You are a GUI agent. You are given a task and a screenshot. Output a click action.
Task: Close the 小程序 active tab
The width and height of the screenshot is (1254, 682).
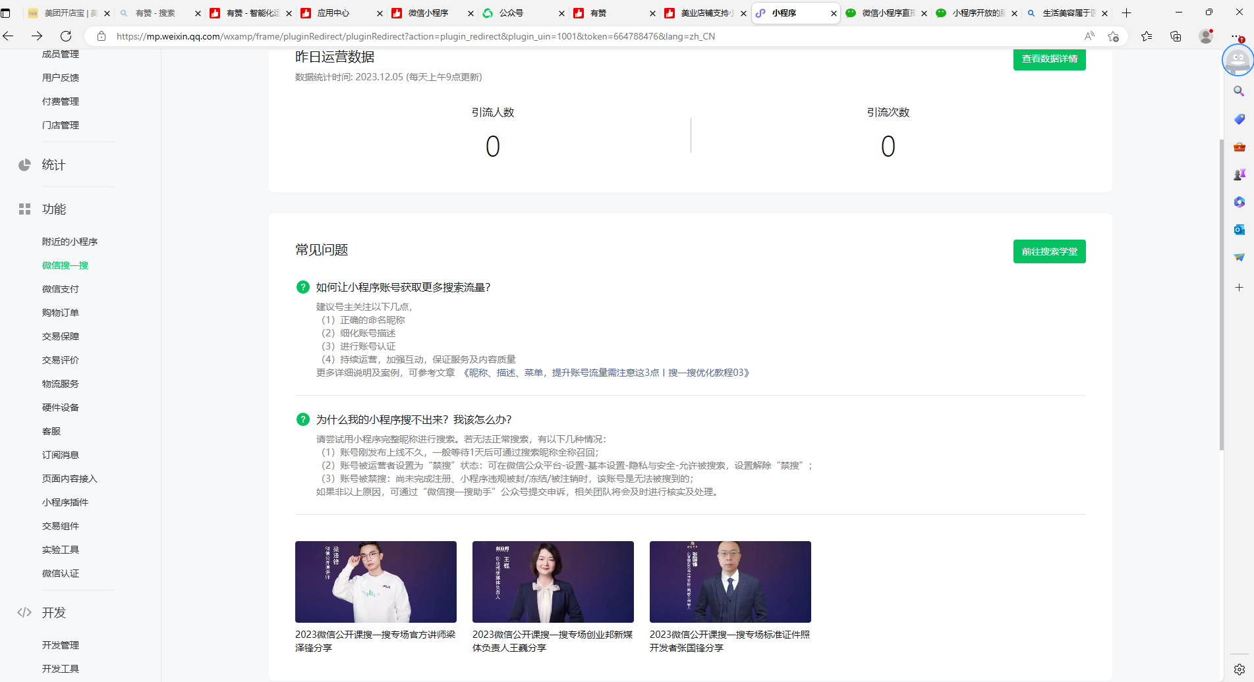(x=834, y=13)
